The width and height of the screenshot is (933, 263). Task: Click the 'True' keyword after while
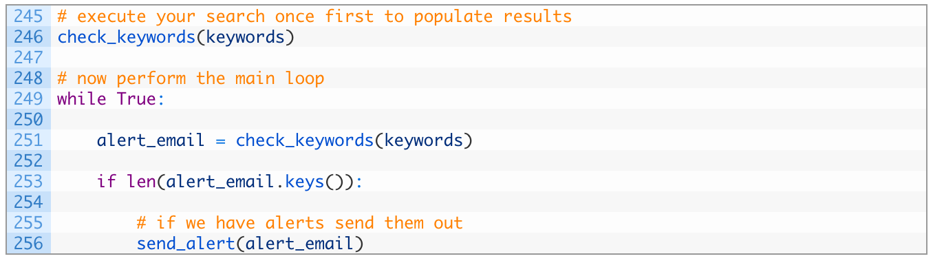point(136,99)
